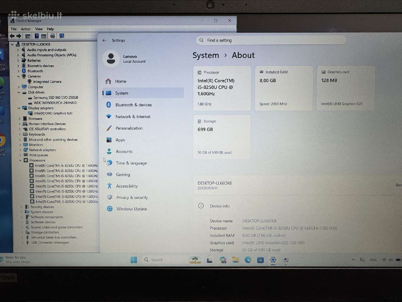
Task: Open View menu in Device Manager
Action: click(x=39, y=29)
